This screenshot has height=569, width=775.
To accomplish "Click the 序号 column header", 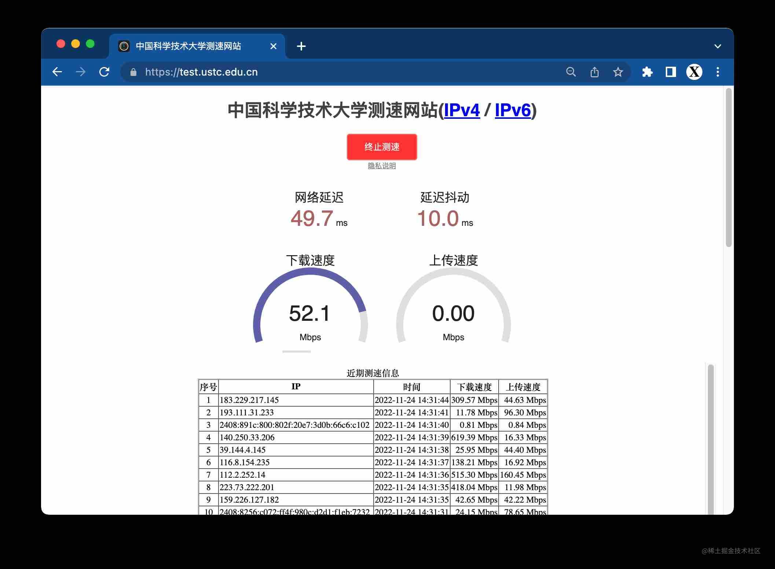I will [x=208, y=387].
